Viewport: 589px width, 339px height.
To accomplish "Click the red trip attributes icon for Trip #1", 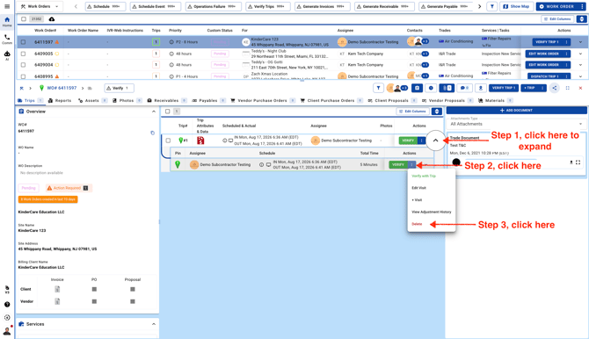I will (x=200, y=141).
